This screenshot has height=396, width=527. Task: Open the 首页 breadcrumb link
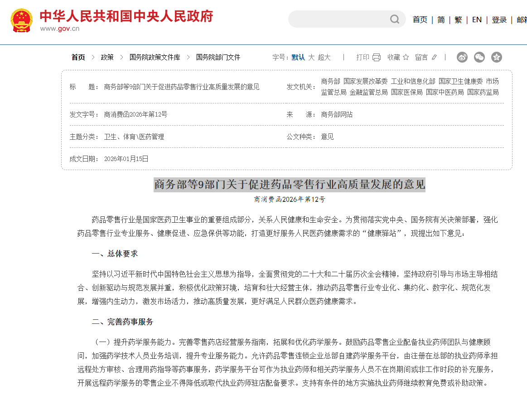[78, 57]
